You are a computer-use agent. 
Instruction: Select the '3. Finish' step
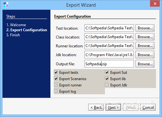point(13,35)
